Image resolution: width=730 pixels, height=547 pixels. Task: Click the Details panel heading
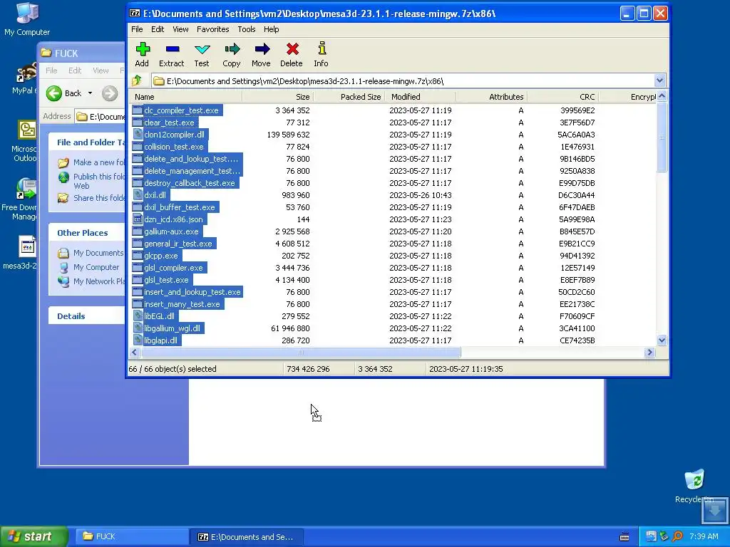point(71,316)
